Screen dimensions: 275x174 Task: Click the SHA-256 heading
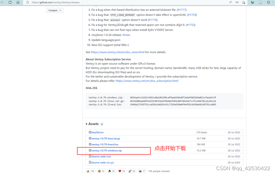[x=91, y=88]
